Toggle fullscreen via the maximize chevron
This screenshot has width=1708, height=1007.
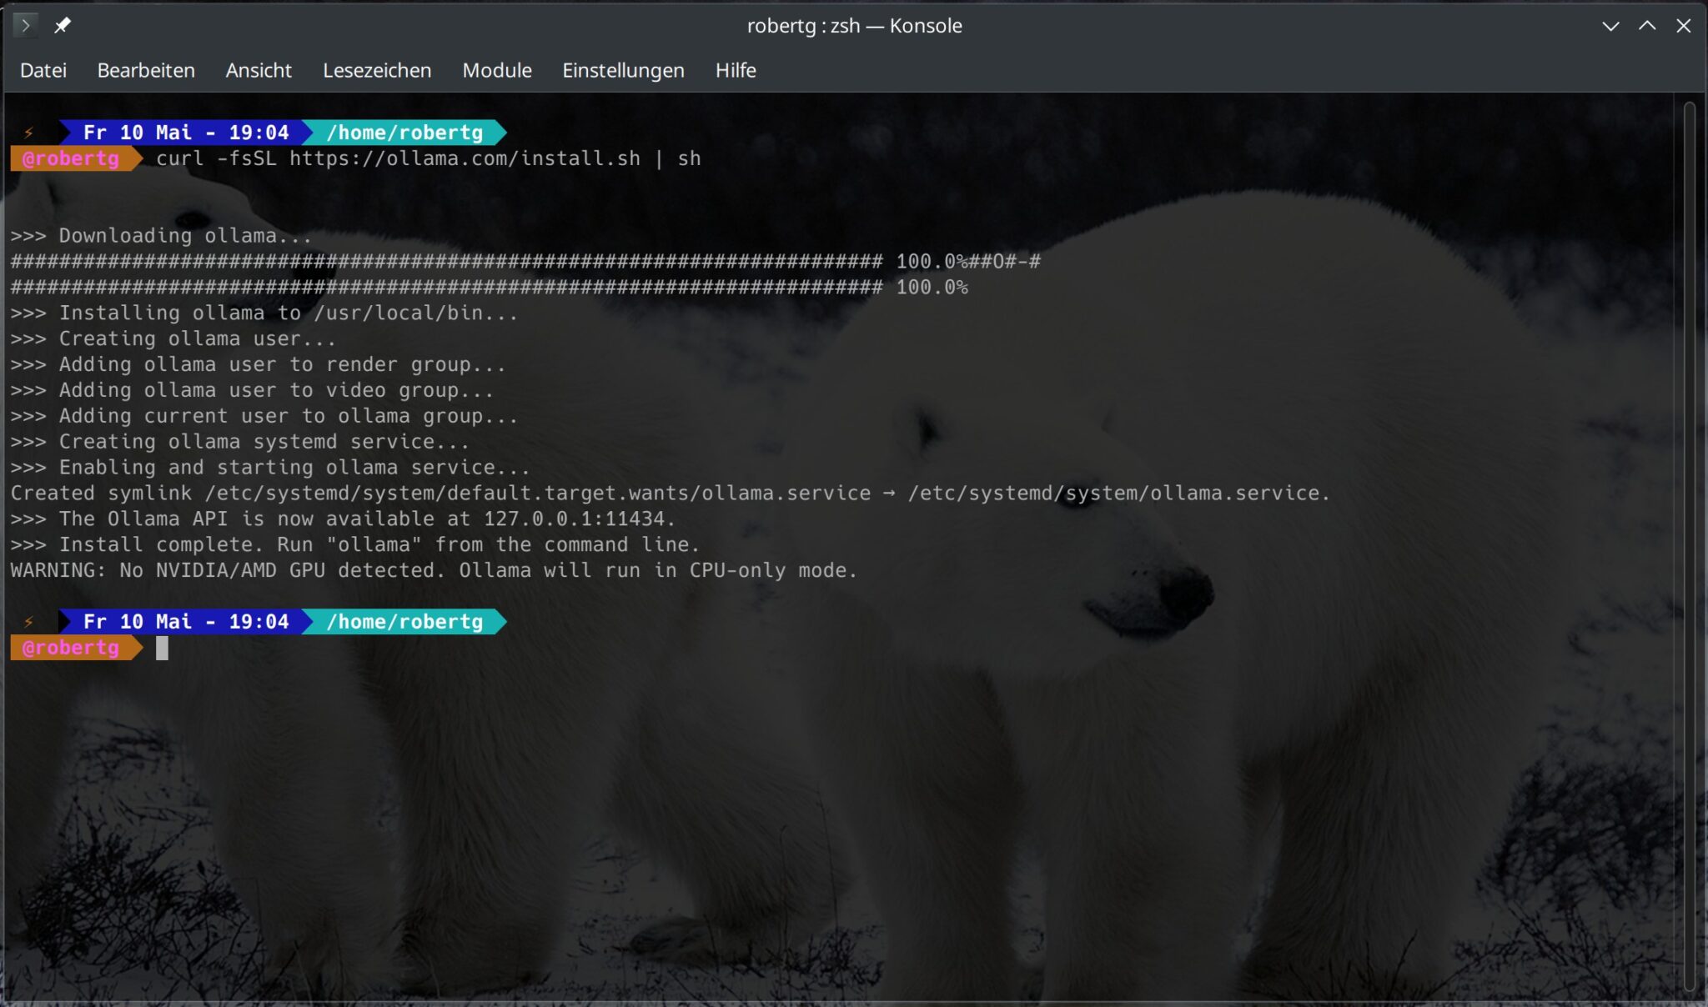1646,26
